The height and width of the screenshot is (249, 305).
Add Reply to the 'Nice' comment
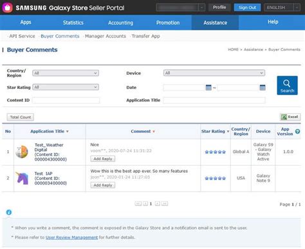(103, 159)
